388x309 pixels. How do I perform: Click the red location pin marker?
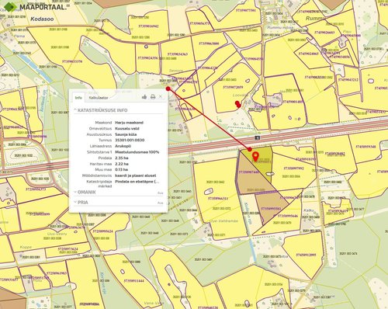[255, 157]
